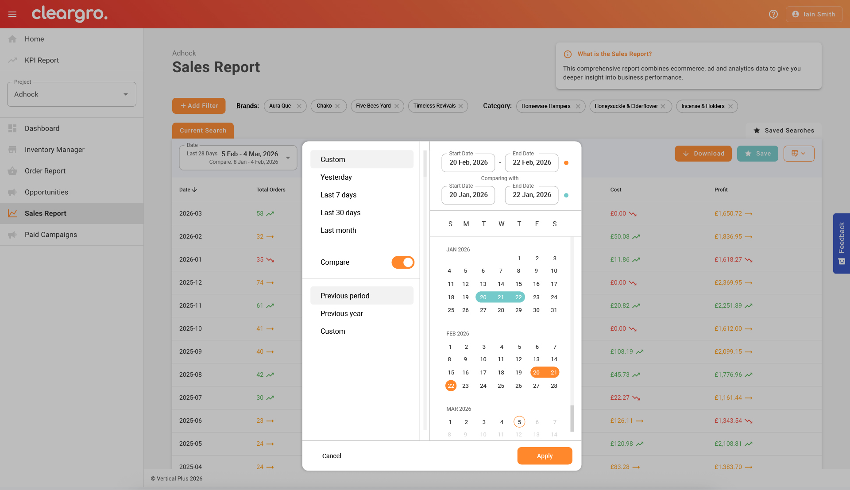Cancel the date picker dialog
This screenshot has width=850, height=490.
[x=331, y=456]
